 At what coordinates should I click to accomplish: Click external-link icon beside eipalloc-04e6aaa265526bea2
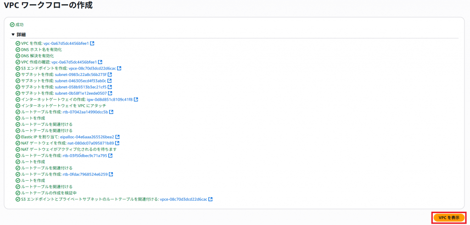tap(118, 137)
